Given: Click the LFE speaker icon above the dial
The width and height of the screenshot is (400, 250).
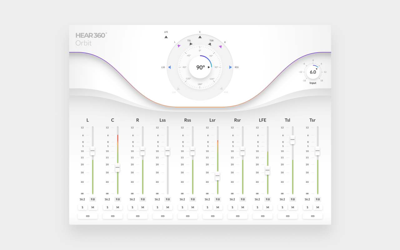Looking at the screenshot, I should click(166, 37).
